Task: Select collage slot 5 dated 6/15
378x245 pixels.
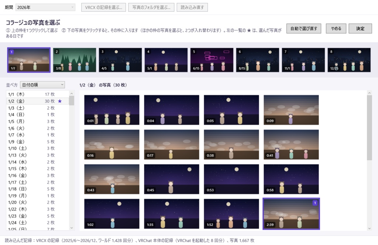Action: tap(212, 60)
